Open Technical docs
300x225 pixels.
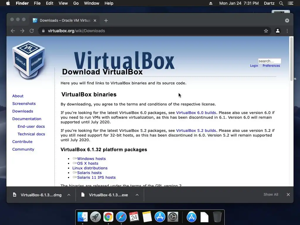[x=31, y=134]
